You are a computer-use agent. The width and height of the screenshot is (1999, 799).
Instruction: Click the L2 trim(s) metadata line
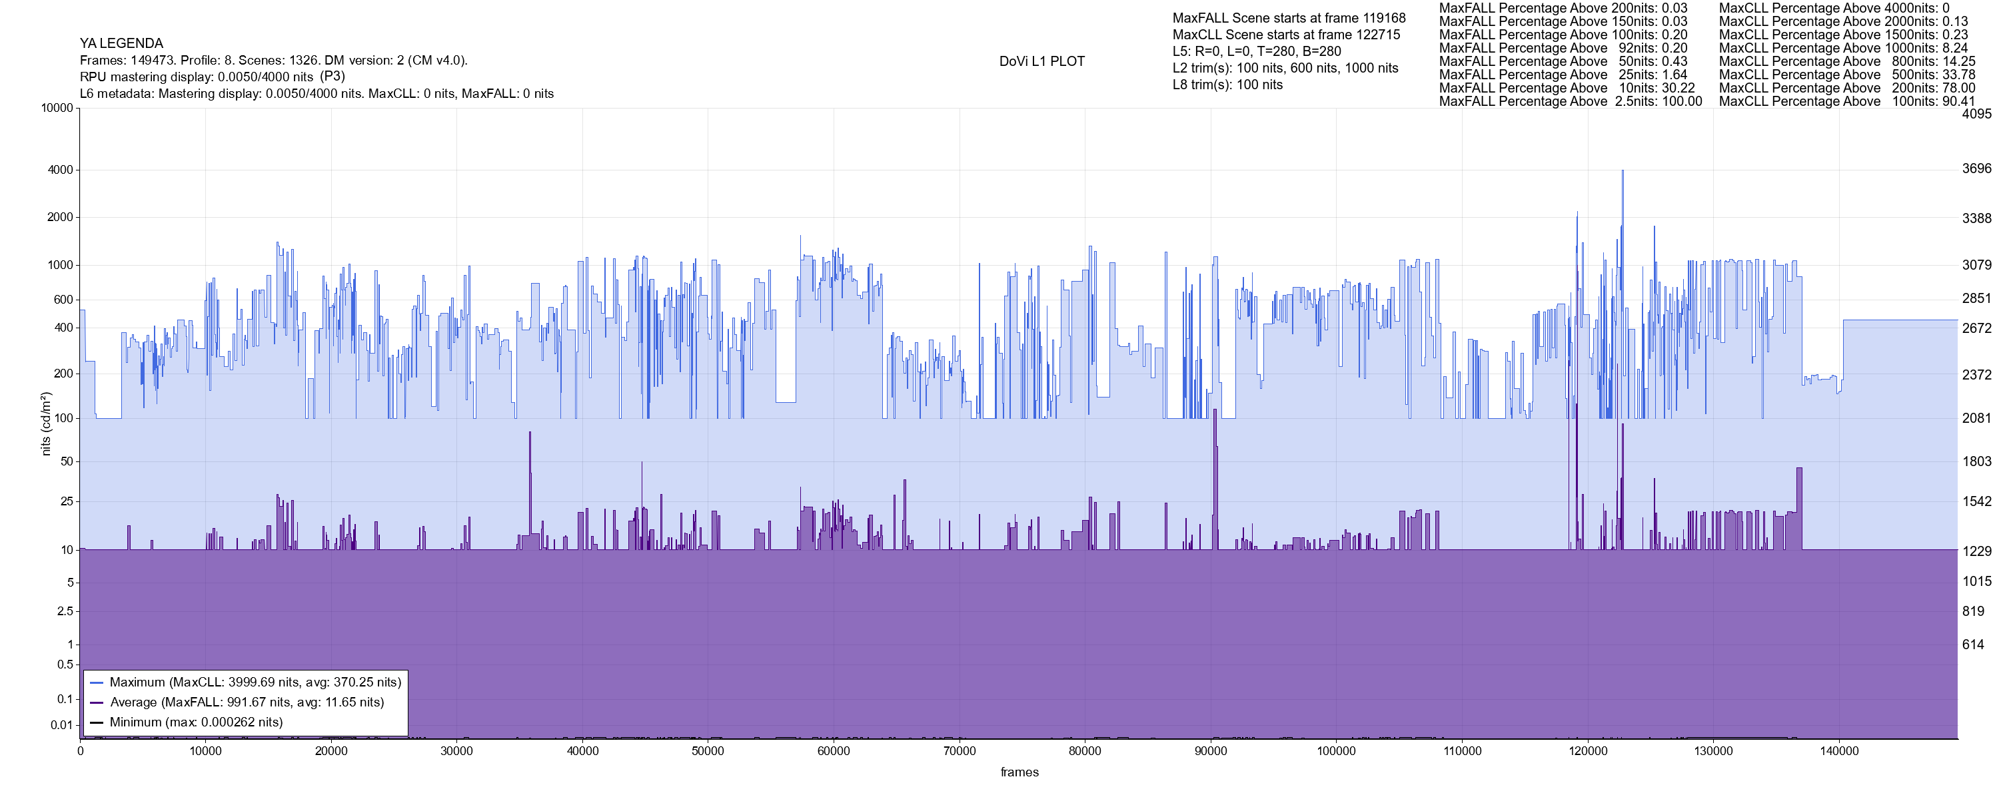click(x=1285, y=69)
